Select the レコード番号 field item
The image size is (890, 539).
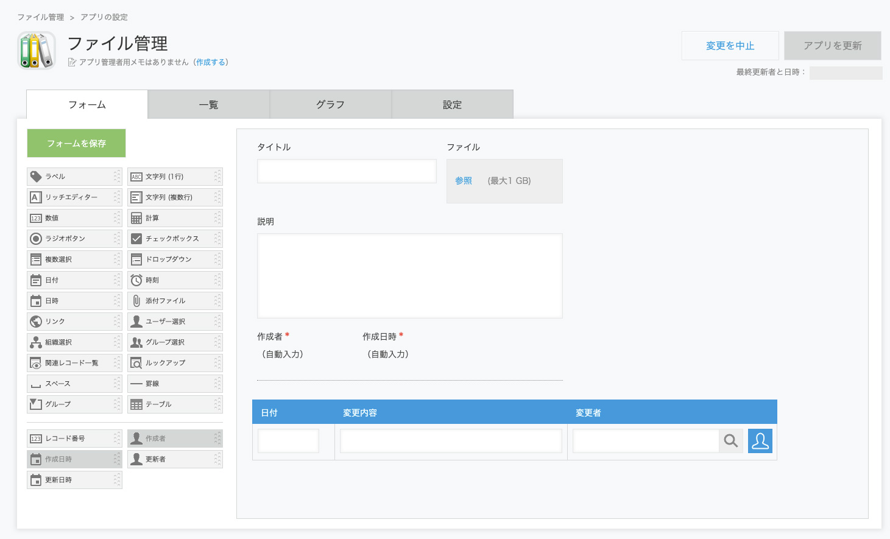[x=74, y=439]
